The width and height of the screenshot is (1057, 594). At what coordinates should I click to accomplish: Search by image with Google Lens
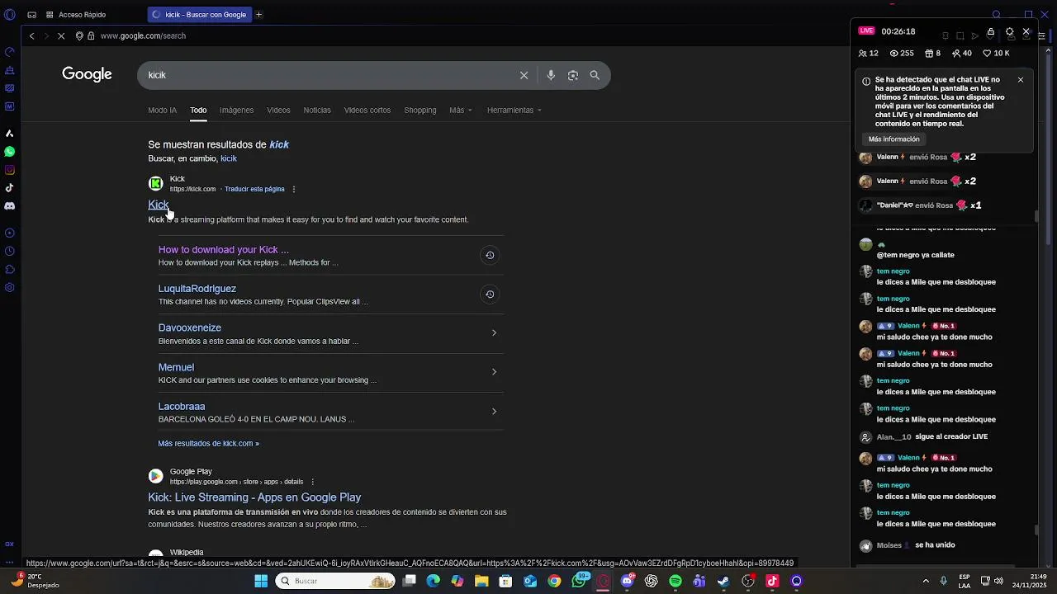coord(573,75)
